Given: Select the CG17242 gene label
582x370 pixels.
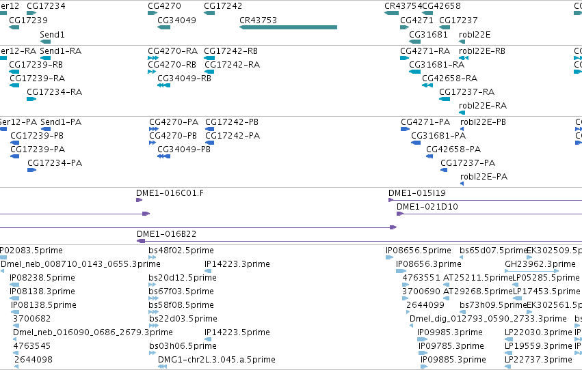Looking at the screenshot, I should 223,6.
